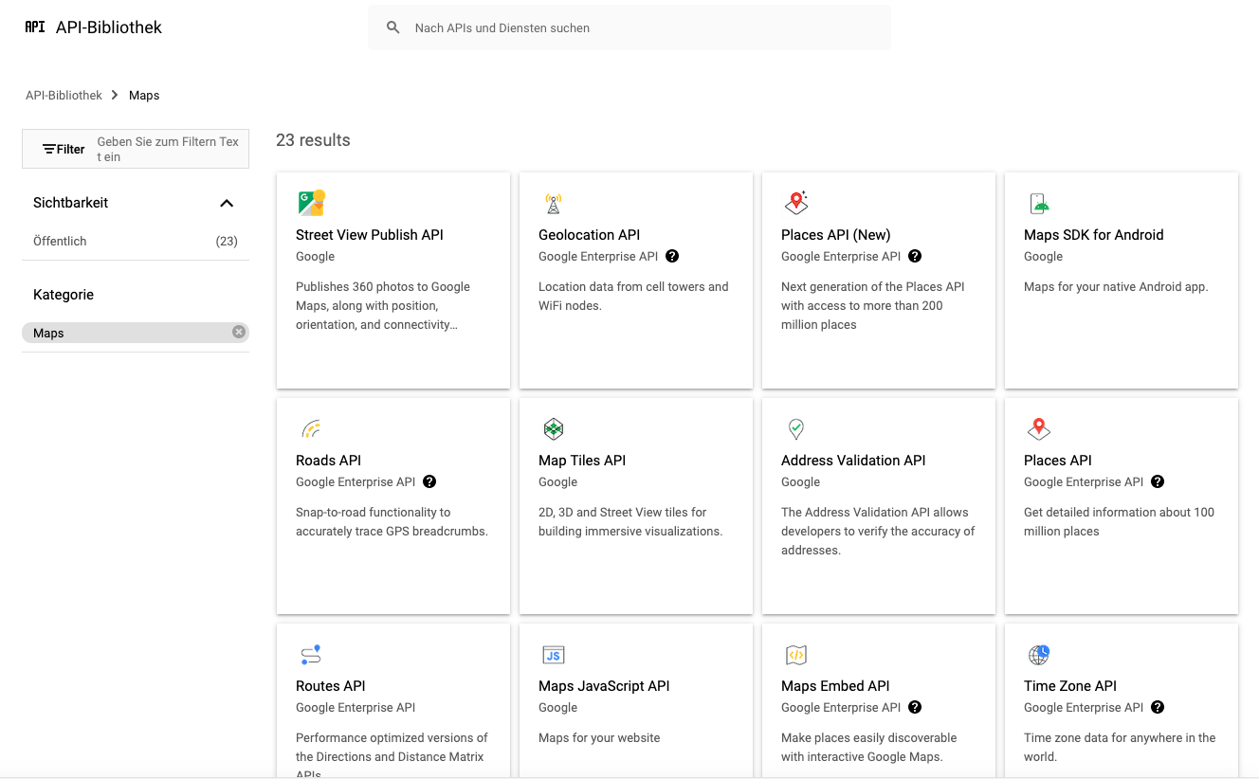The image size is (1259, 779).
Task: Click 'Time zone data for anywhere' description
Action: pyautogui.click(x=1120, y=747)
